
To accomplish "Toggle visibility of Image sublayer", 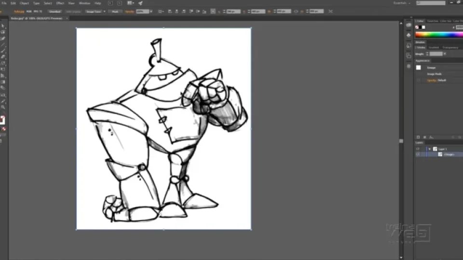I will pyautogui.click(x=418, y=155).
